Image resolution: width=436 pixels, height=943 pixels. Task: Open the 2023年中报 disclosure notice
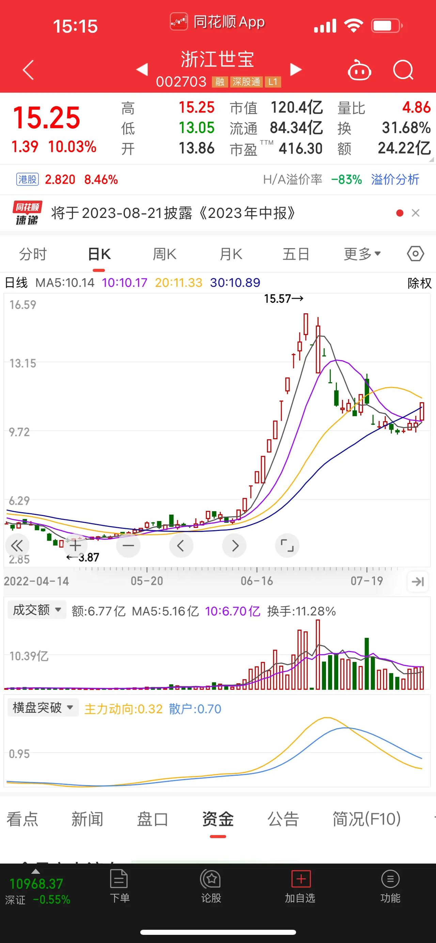click(173, 213)
